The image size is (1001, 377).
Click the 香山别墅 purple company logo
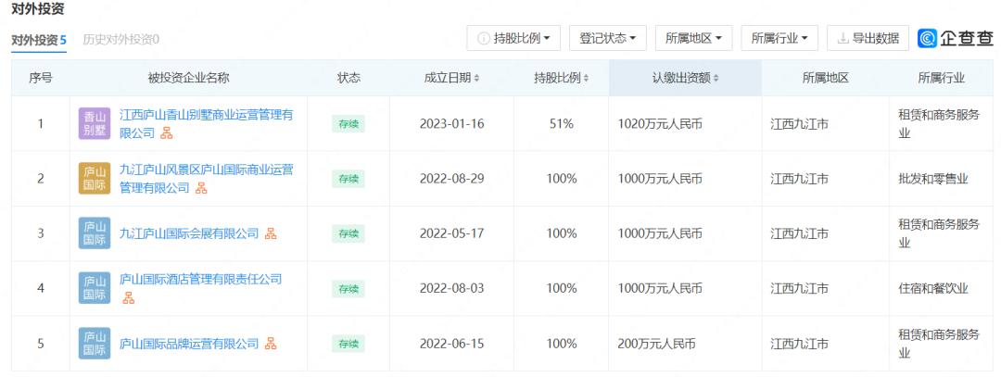[95, 124]
